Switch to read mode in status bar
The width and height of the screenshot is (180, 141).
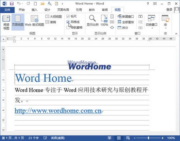pyautogui.click(x=109, y=138)
